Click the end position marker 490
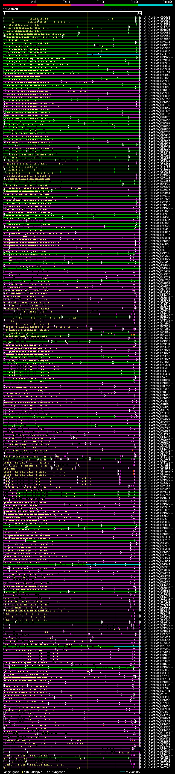The height and width of the screenshot is (774, 175). click(x=138, y=13)
